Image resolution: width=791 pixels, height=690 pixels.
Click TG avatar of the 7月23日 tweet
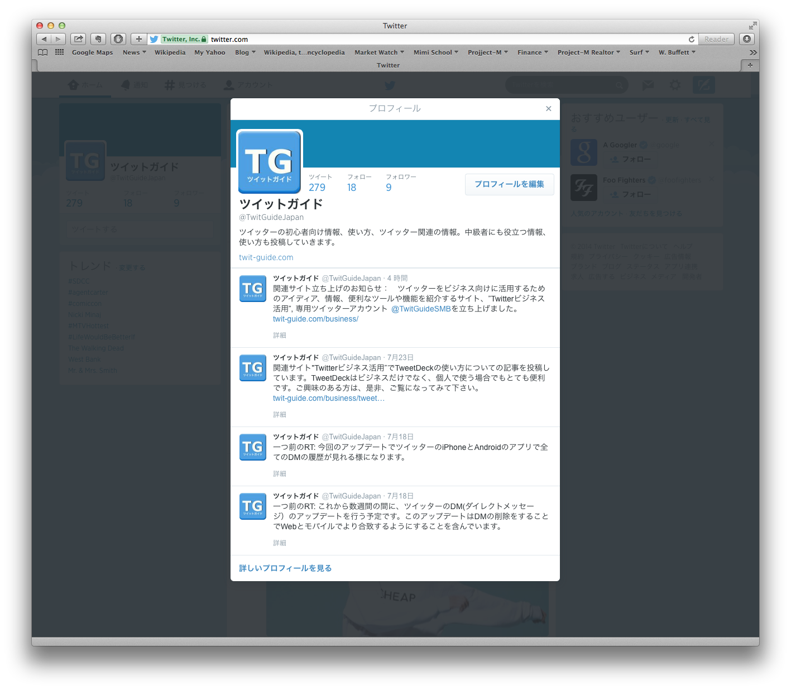click(x=253, y=368)
